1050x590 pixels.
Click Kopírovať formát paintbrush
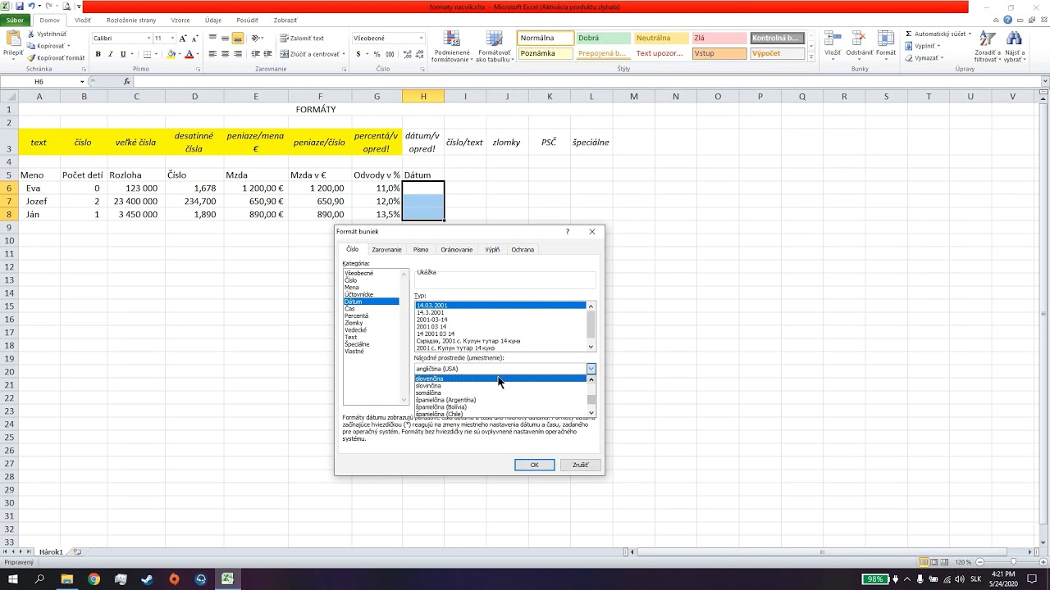click(x=56, y=58)
